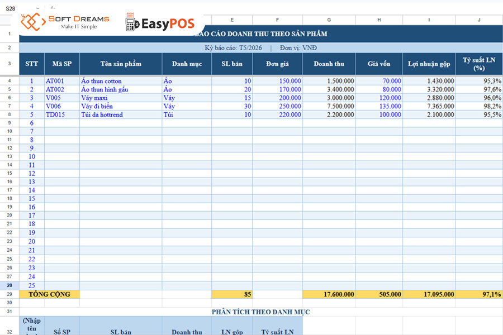Click the Đơn giá header cell
Screen dimensions: 503x335
(277, 64)
